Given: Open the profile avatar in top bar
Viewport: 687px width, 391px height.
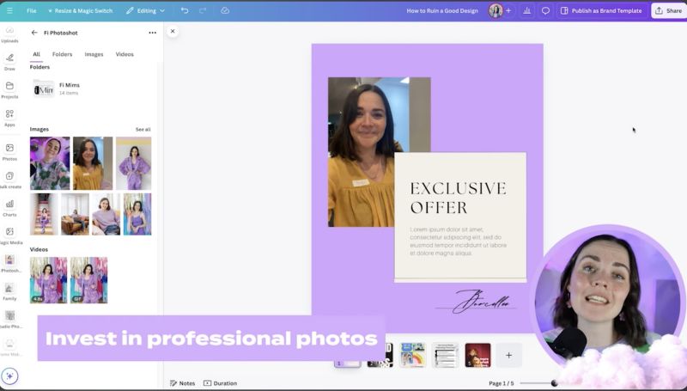Looking at the screenshot, I should (495, 10).
